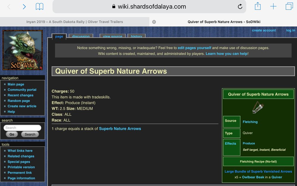Open the Safari share sheet icon

tap(257, 6)
